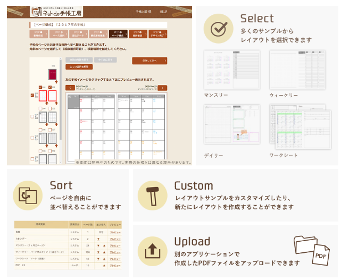Image resolution: width=349 pixels, height=280 pixels.
Task: Toggle the checkbox above page 002 thumbnail
Action: tap(41, 87)
